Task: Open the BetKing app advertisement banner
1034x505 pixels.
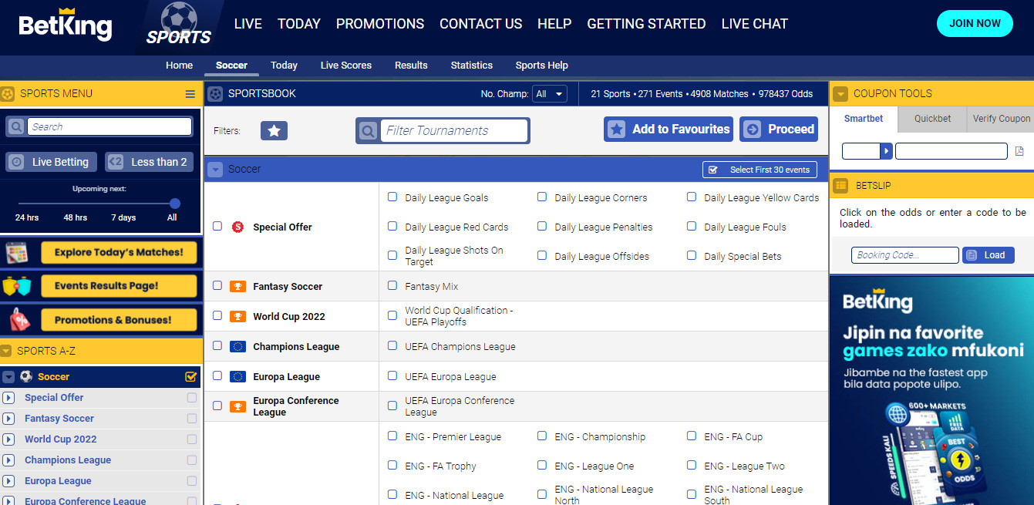Action: pos(931,391)
